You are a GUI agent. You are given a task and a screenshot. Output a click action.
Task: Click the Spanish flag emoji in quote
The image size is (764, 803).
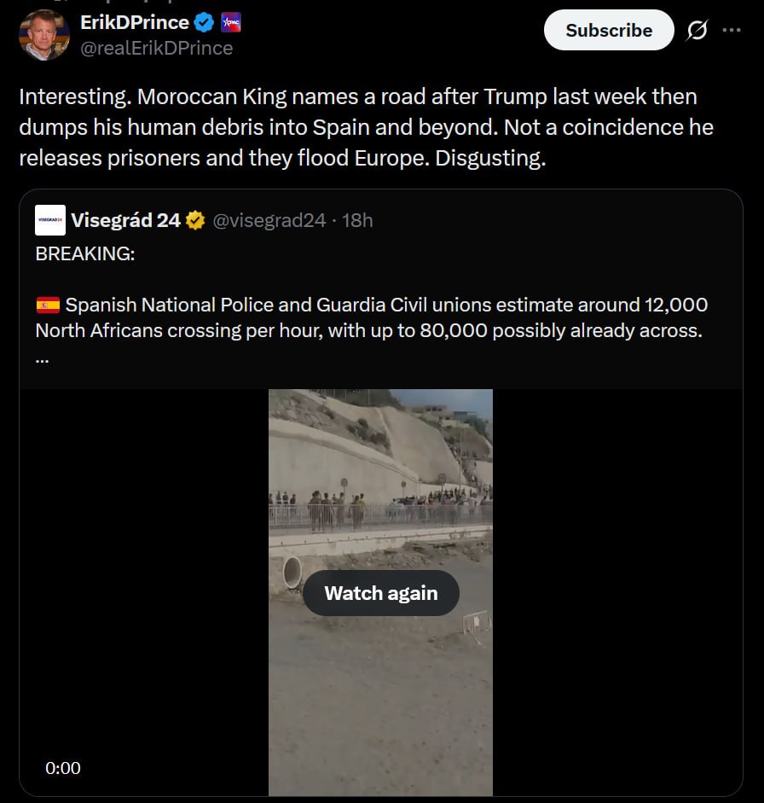(48, 305)
